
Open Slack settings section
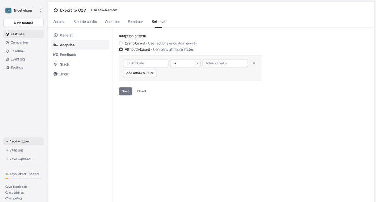[80, 64]
